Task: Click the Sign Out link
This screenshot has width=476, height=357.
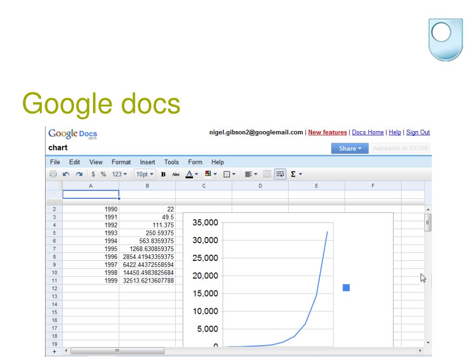Action: pos(418,132)
